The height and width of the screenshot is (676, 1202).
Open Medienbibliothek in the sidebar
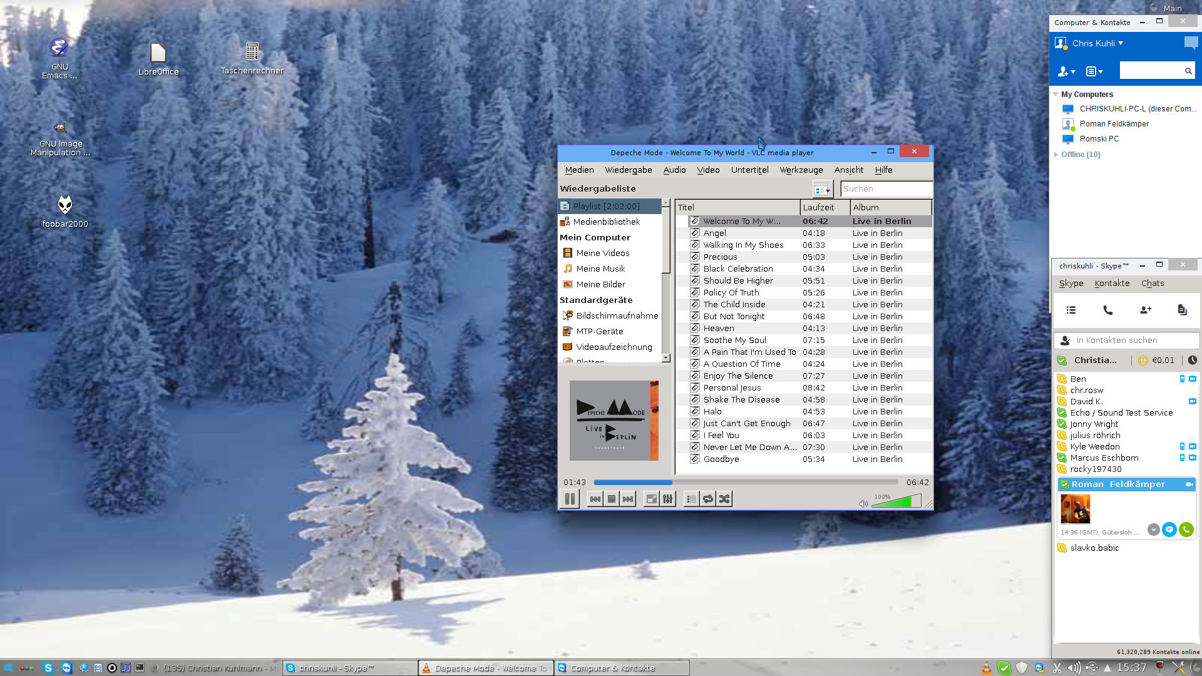606,222
